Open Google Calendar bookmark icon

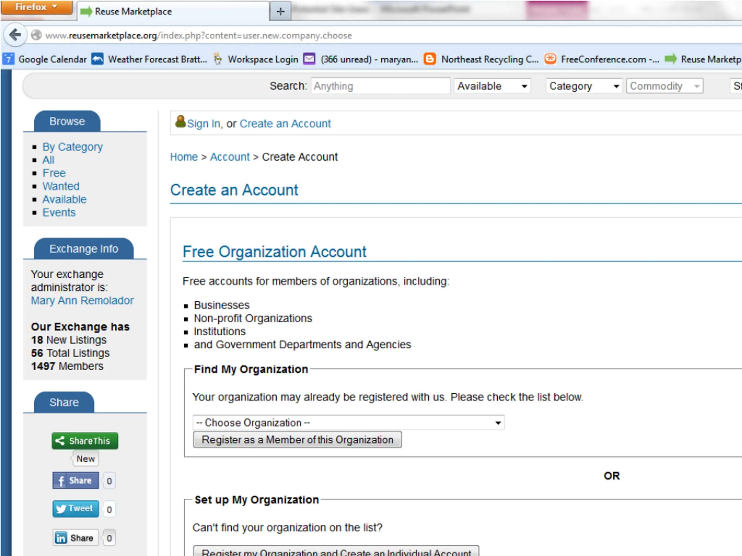coord(8,59)
